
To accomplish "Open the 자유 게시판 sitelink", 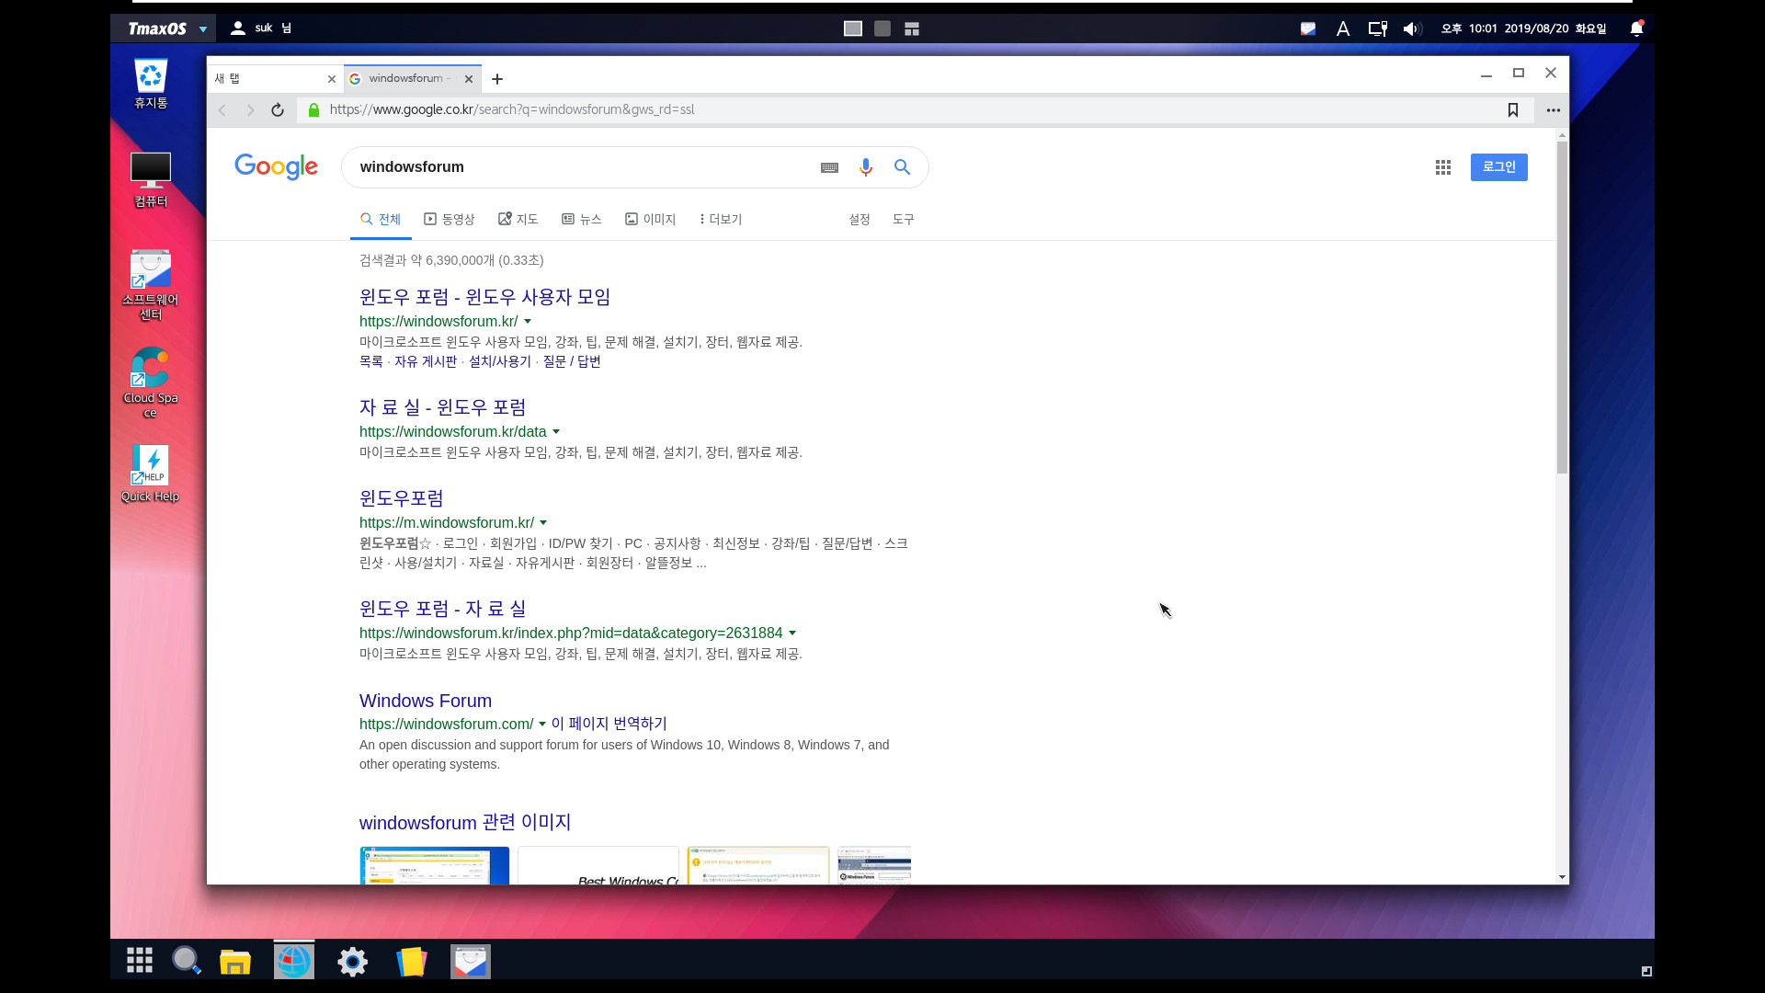I will [x=426, y=362].
